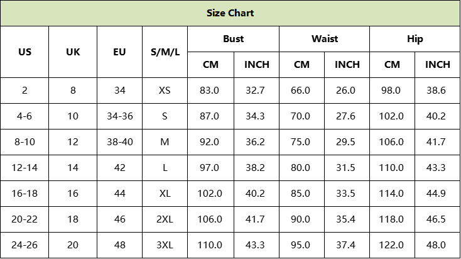Select the 2XL size cell

[x=165, y=219]
